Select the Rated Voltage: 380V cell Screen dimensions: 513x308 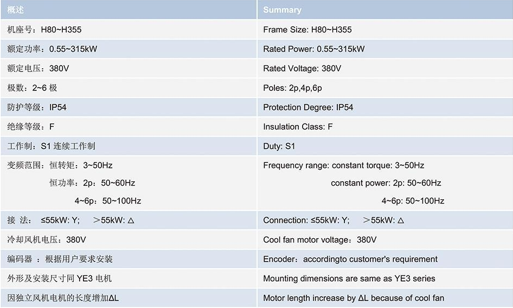click(x=385, y=68)
